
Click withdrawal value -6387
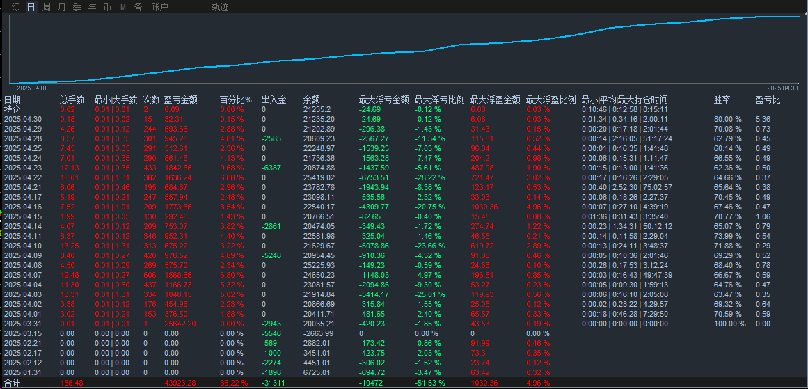(x=271, y=168)
